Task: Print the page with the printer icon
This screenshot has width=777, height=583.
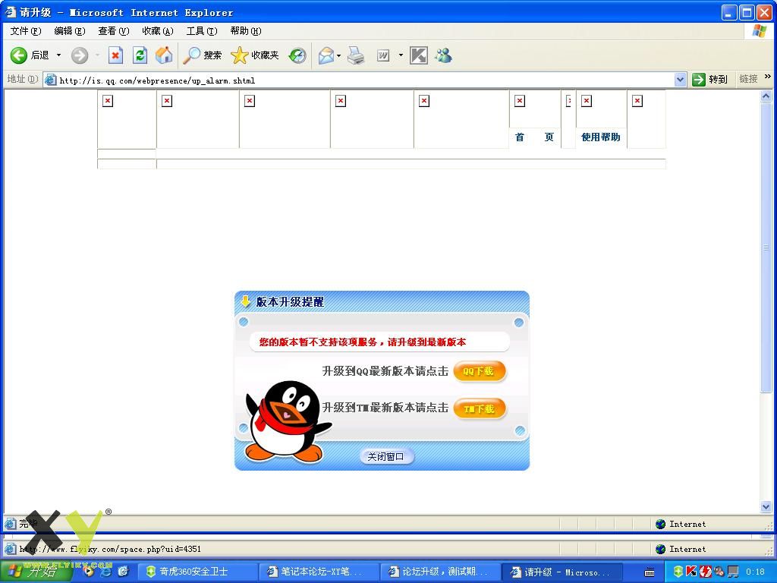Action: coord(356,55)
